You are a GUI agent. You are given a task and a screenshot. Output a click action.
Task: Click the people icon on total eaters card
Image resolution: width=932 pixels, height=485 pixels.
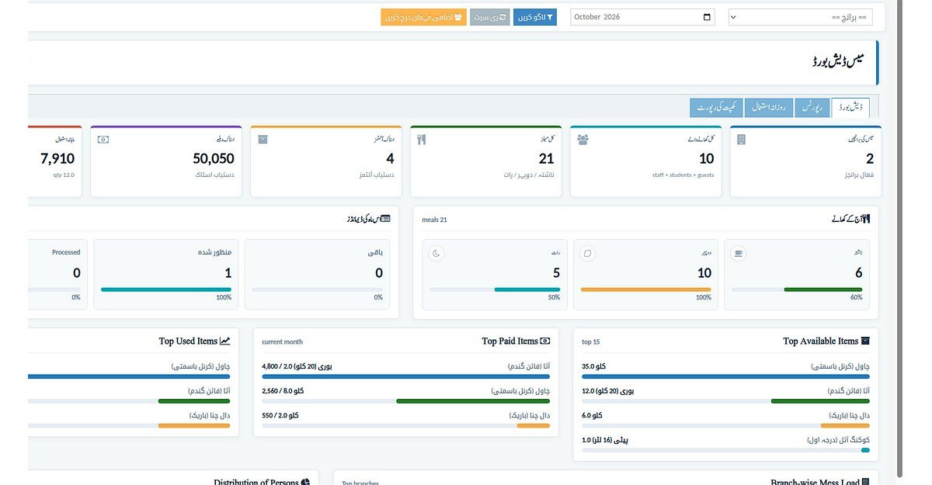point(582,140)
